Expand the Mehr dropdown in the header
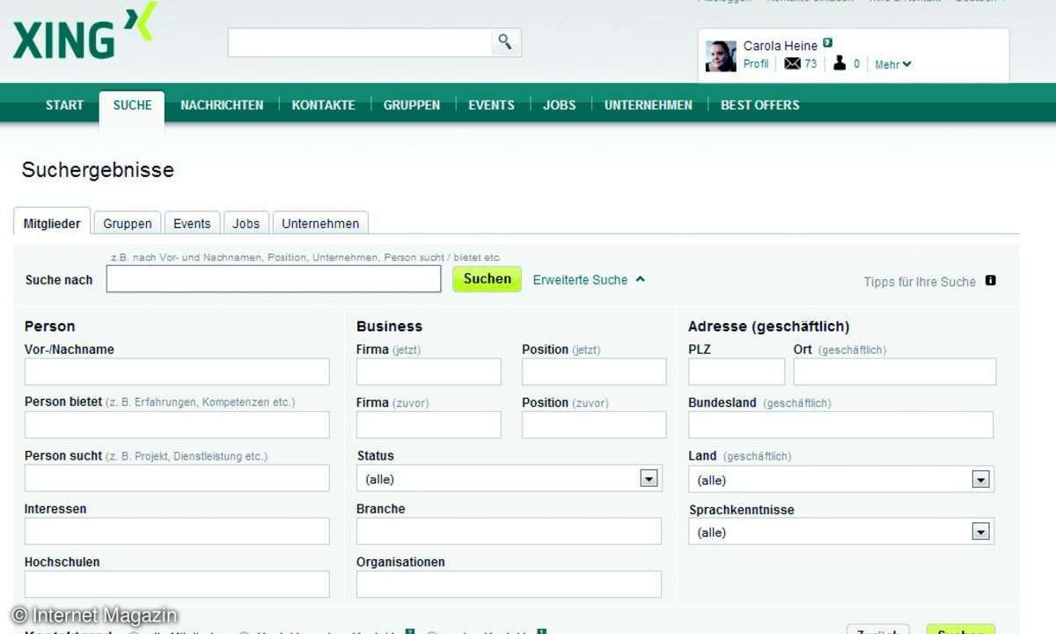The image size is (1056, 634). pyautogui.click(x=893, y=64)
